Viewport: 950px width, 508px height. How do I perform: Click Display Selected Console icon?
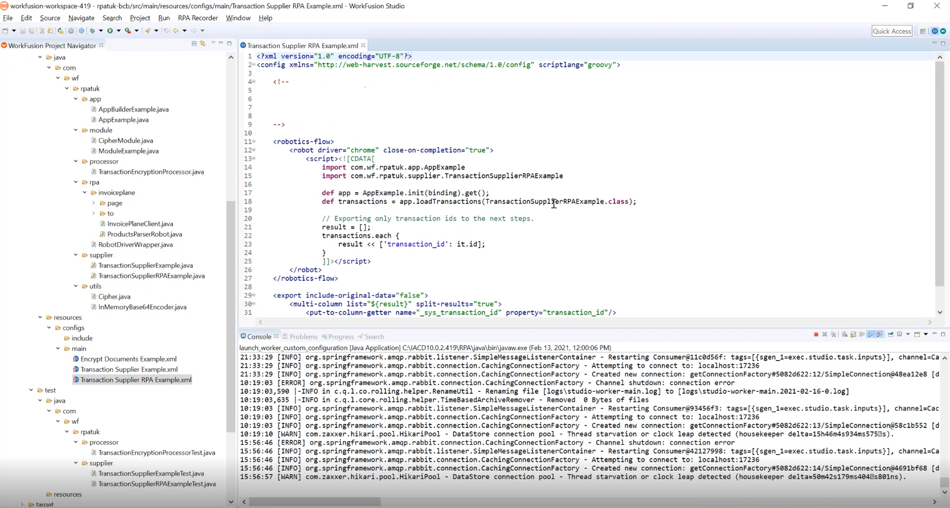click(899, 334)
